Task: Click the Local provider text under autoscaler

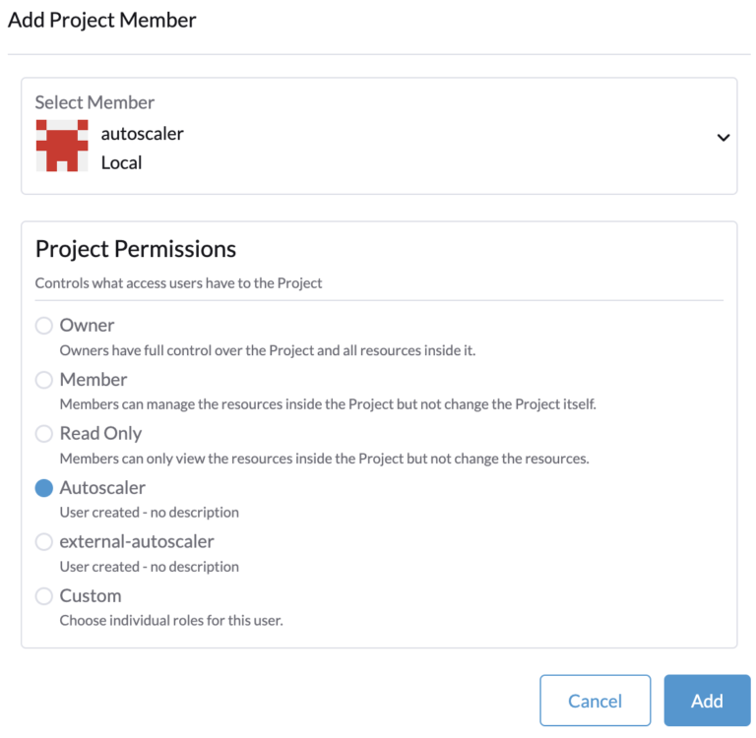Action: [121, 163]
